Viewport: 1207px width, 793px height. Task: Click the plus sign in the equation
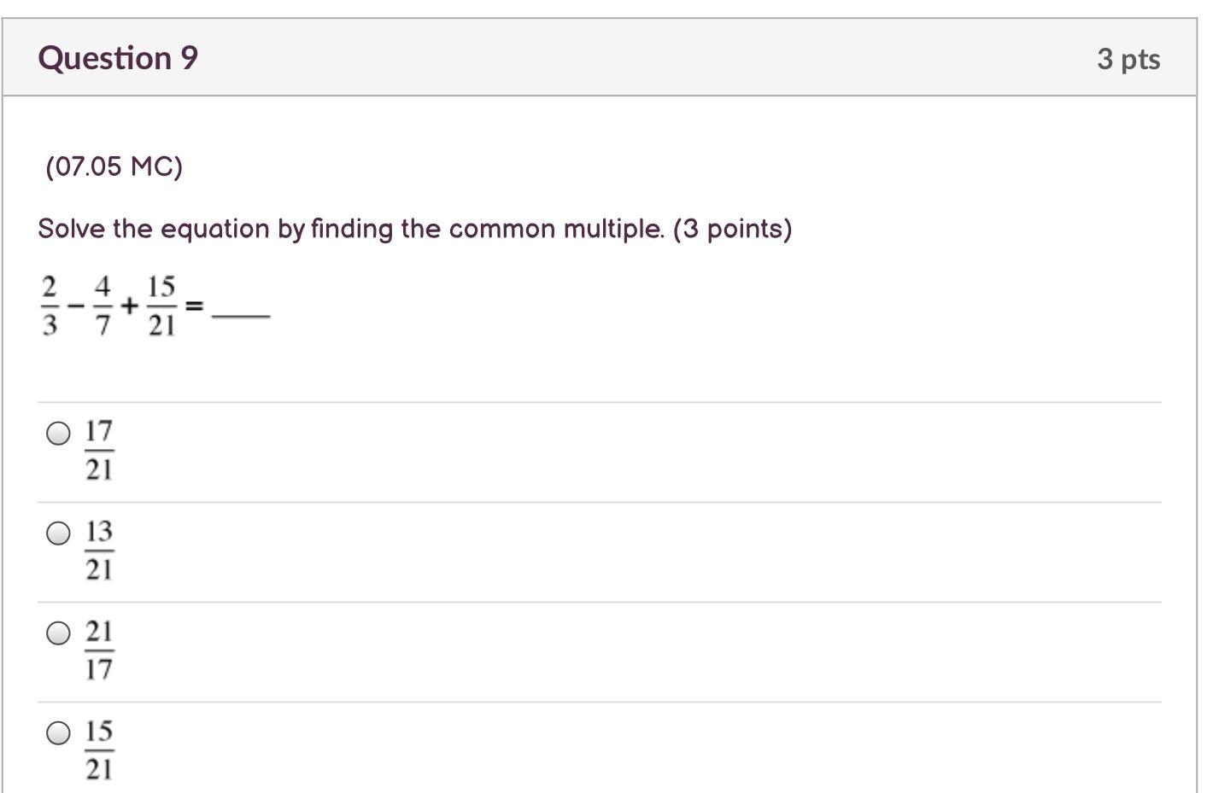(x=129, y=305)
